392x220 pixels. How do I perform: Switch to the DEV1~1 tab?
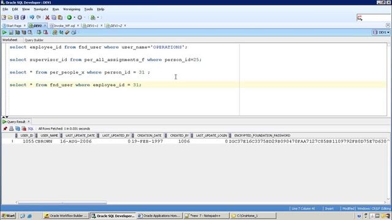coord(92,26)
